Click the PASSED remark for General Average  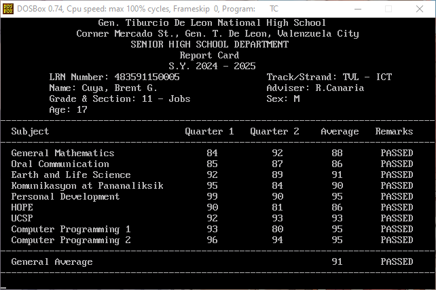tap(397, 262)
